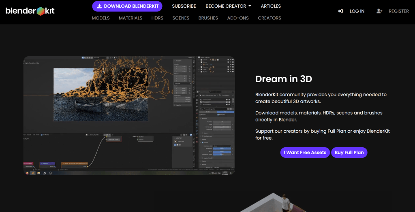
Task: Click the Blender interface preview image
Action: 129,116
